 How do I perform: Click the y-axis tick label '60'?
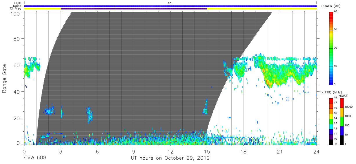click(17, 65)
